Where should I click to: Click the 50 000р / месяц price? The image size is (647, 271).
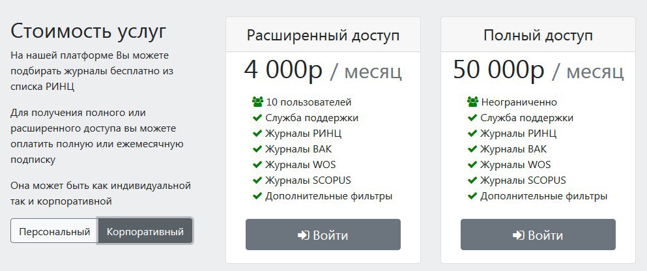pos(538,70)
